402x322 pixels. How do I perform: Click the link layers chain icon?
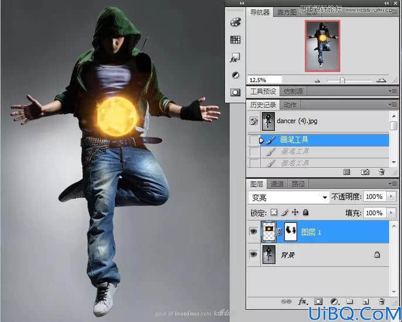click(x=285, y=301)
